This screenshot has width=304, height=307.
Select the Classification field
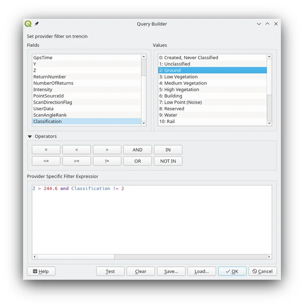pos(47,121)
